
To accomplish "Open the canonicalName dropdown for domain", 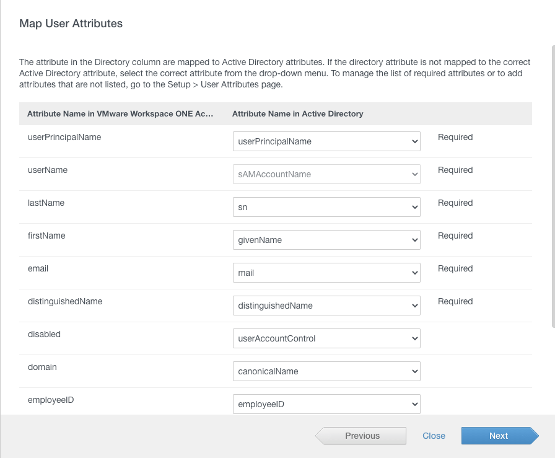I will point(326,371).
